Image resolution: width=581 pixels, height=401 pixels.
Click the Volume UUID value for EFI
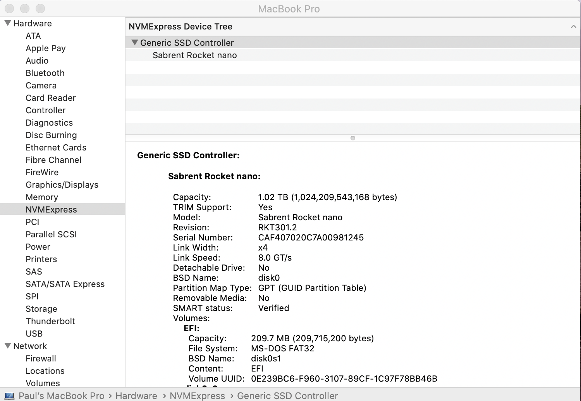click(x=344, y=379)
